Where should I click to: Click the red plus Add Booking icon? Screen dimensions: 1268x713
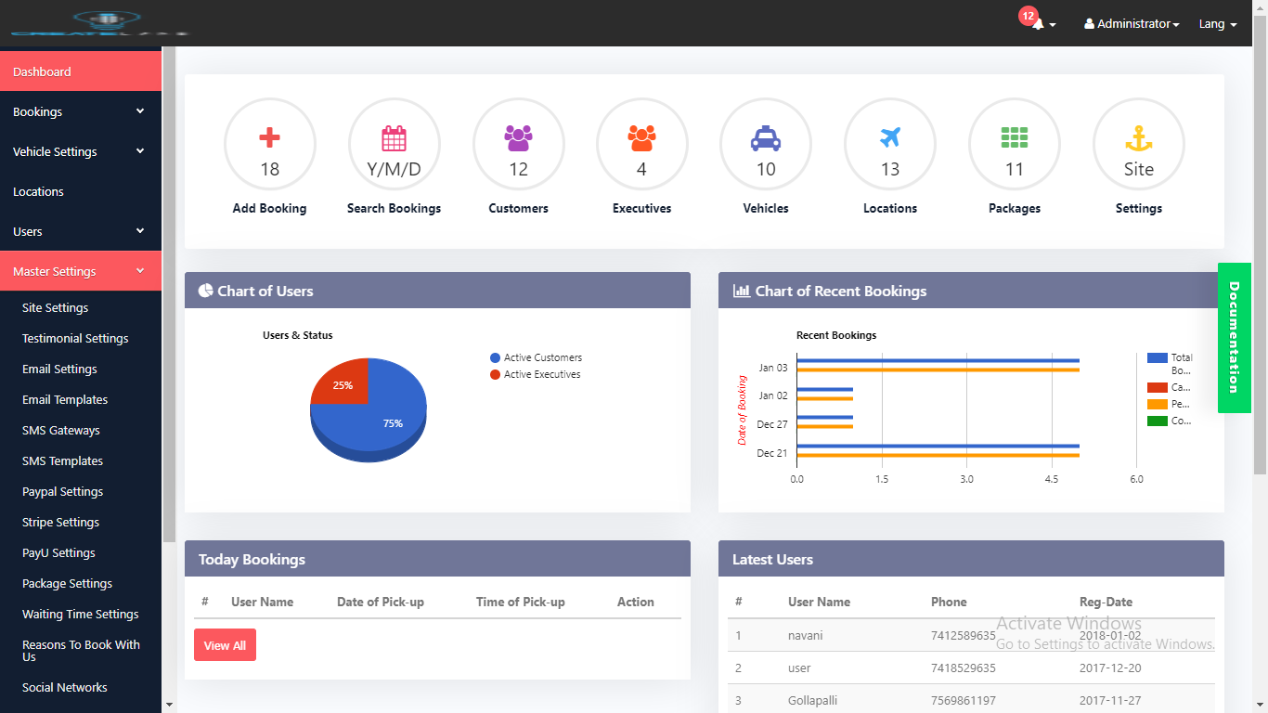click(269, 139)
